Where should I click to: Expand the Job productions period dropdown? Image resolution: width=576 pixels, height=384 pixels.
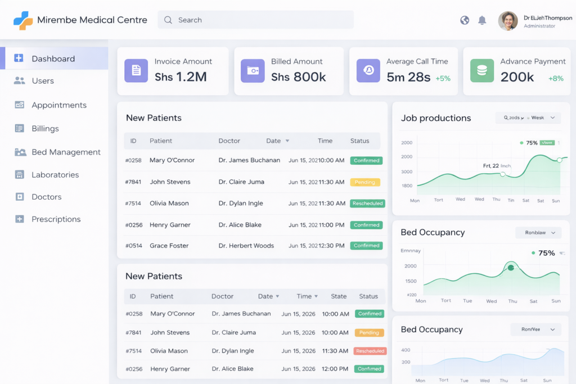pos(528,118)
